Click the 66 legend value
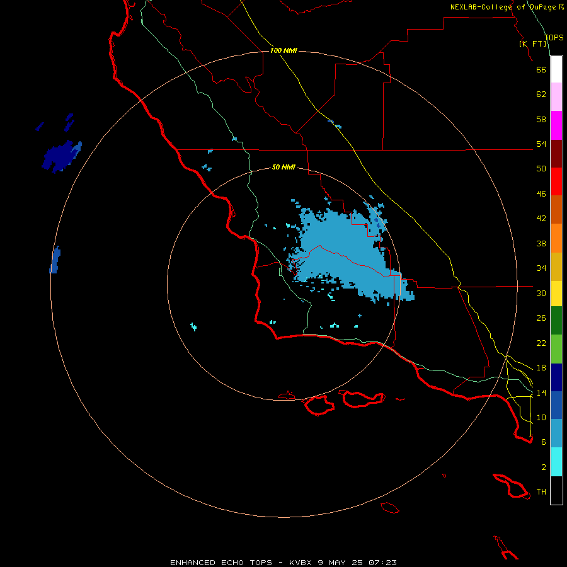Image resolution: width=567 pixels, height=567 pixels. point(541,69)
